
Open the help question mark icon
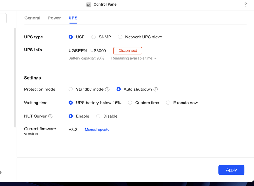[x=245, y=4]
